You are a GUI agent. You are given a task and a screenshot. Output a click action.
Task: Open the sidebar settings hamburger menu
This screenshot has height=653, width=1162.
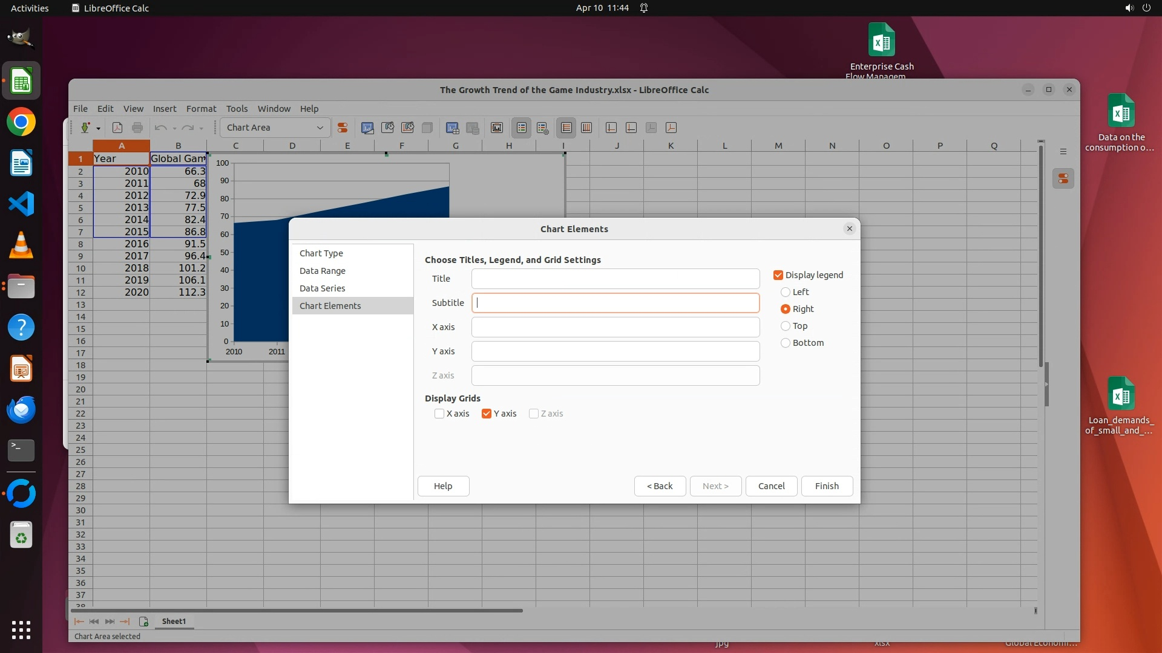1063,151
